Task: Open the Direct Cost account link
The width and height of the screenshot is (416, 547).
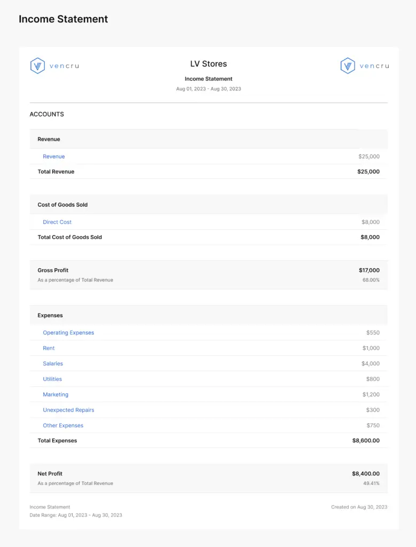Action: coord(57,222)
